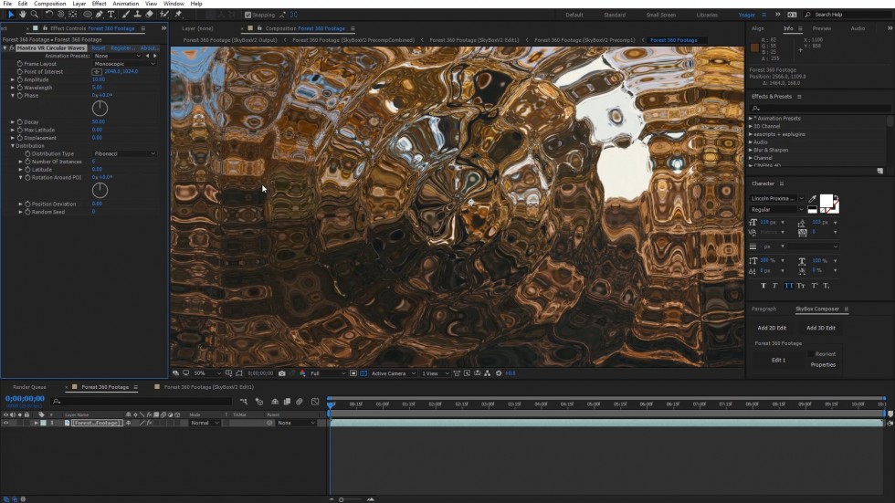Screen dimensions: 895x503
Task: Click Reset for Mantra VR Circular Waves
Action: [98, 47]
